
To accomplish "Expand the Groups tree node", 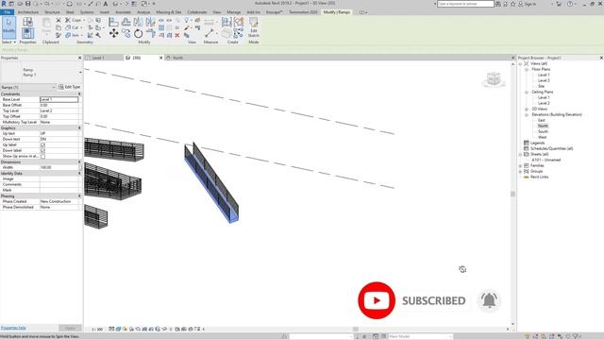I will (x=520, y=171).
